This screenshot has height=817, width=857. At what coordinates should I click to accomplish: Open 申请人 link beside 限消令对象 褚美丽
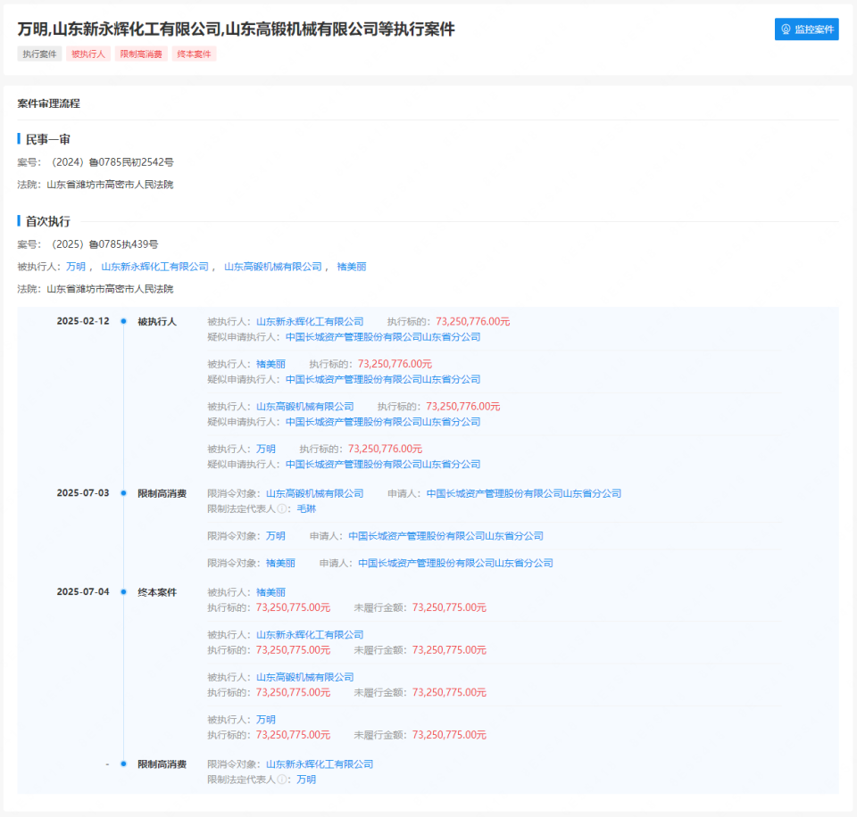click(456, 563)
